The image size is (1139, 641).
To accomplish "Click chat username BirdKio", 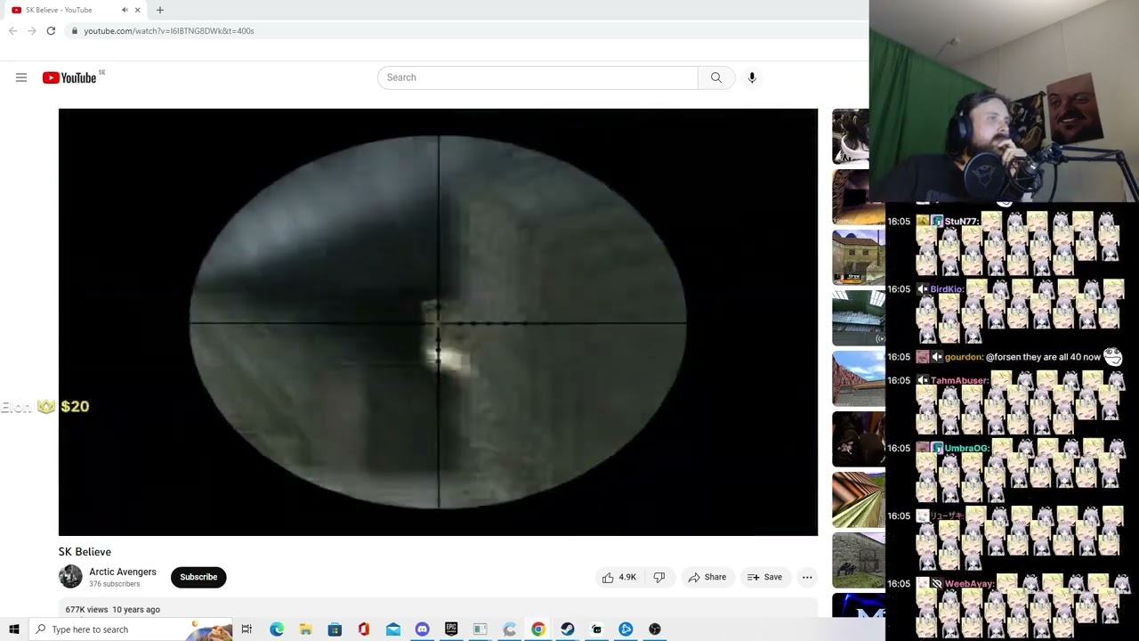I will (947, 289).
